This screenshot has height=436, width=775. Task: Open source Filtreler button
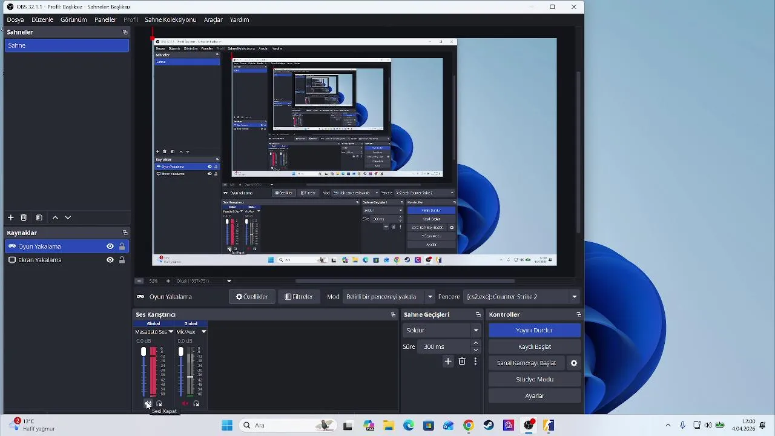(299, 297)
